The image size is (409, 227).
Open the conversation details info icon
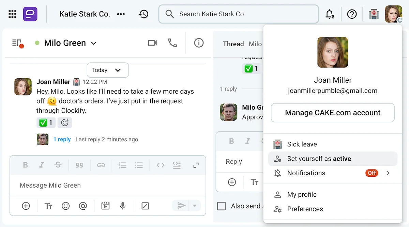199,43
